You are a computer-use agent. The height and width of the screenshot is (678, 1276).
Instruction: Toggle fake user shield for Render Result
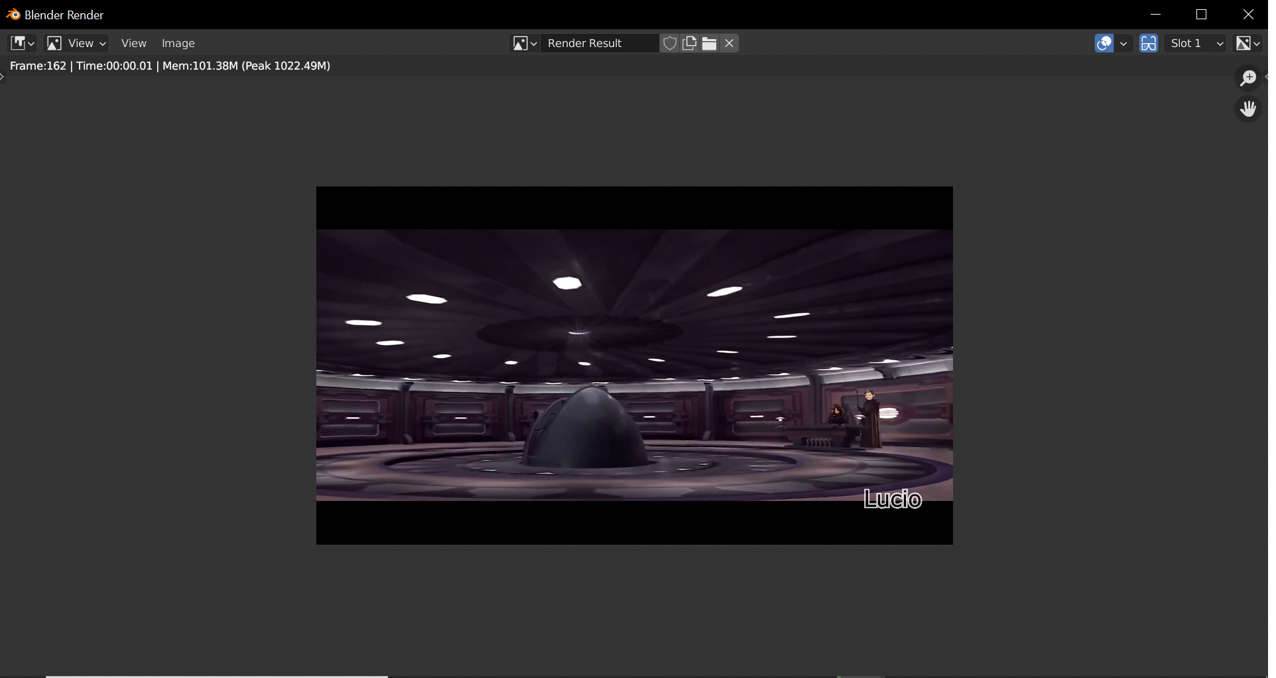click(x=670, y=43)
